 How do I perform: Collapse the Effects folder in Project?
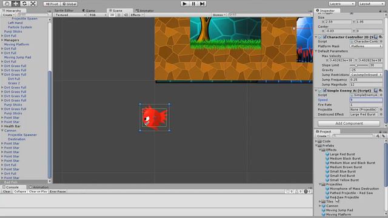point(320,150)
